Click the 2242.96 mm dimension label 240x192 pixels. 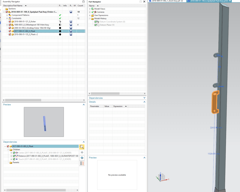[216, 128]
